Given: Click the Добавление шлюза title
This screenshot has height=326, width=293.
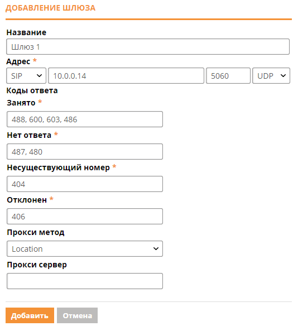Looking at the screenshot, I should [x=50, y=8].
